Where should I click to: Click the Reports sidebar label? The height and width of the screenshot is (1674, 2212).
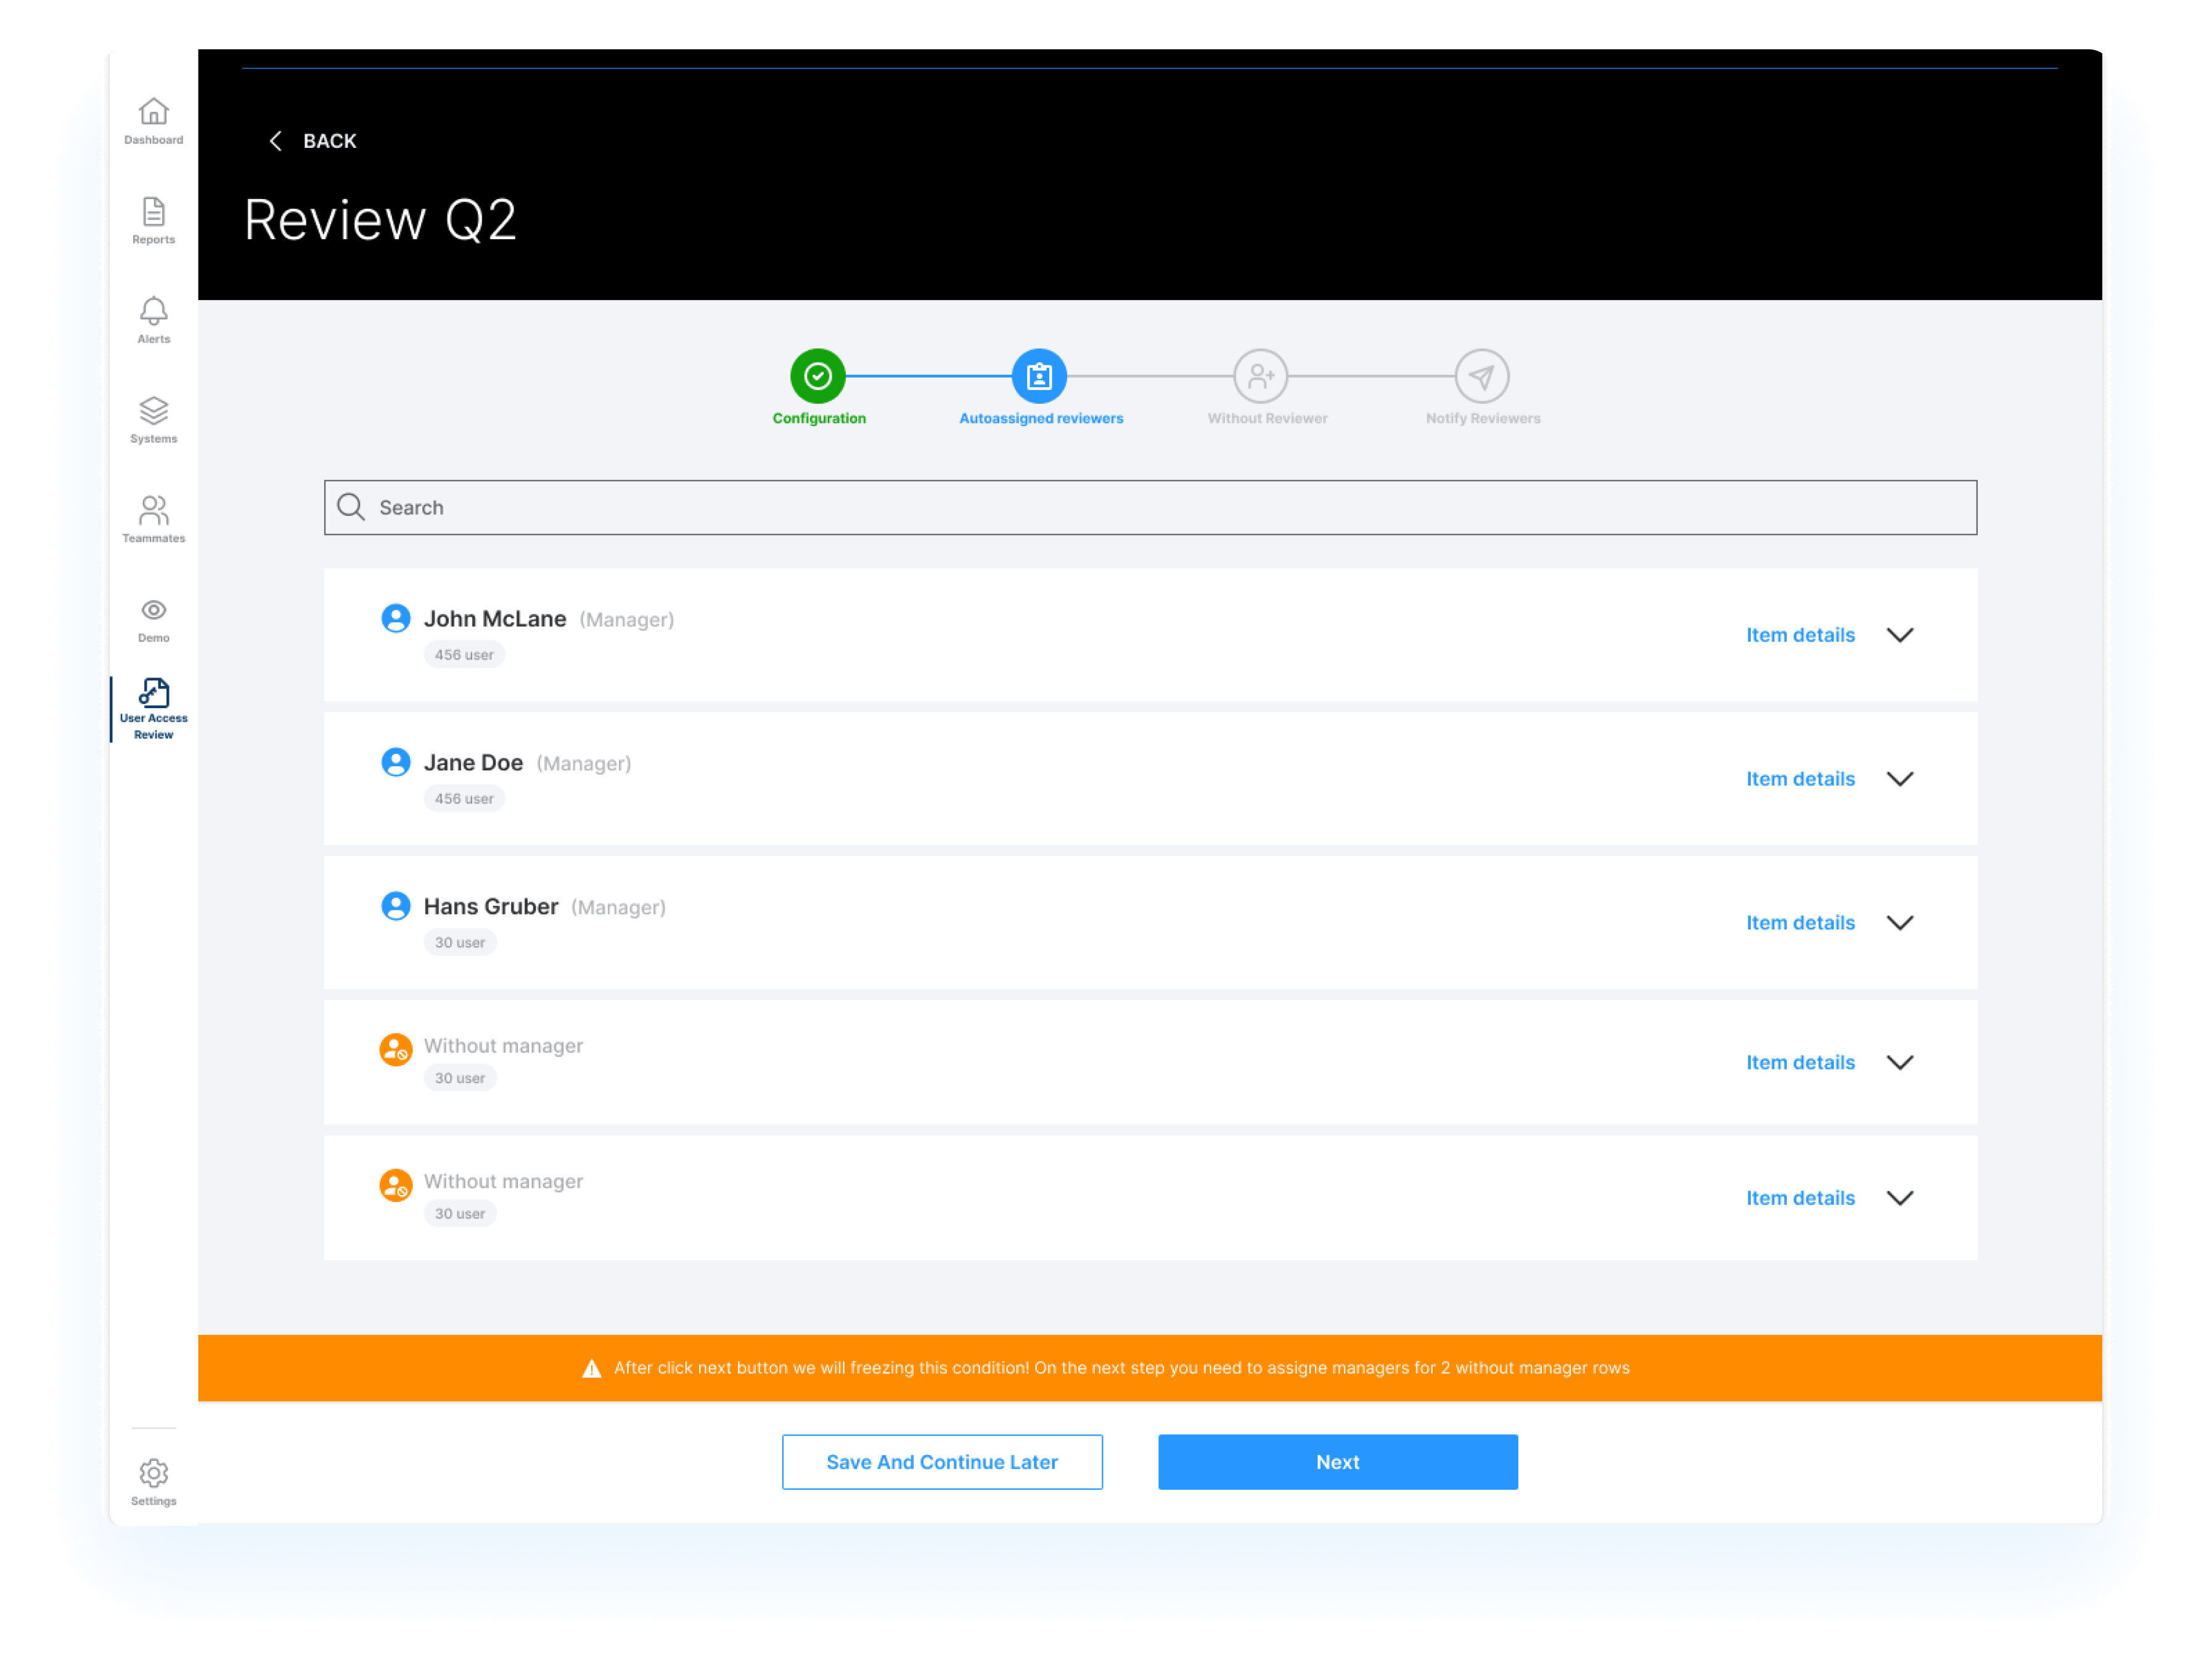coord(153,240)
